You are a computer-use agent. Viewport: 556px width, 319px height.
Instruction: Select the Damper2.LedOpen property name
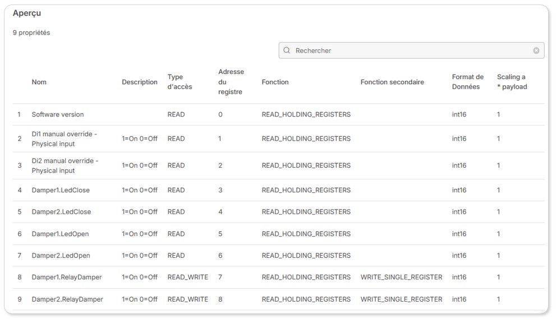click(x=61, y=256)
